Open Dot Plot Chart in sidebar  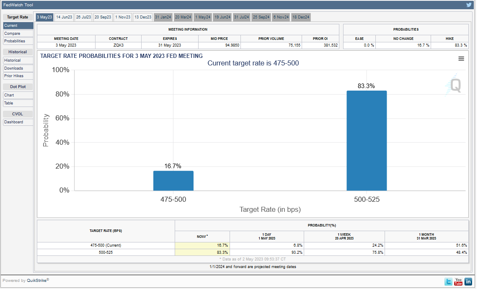tap(18, 95)
